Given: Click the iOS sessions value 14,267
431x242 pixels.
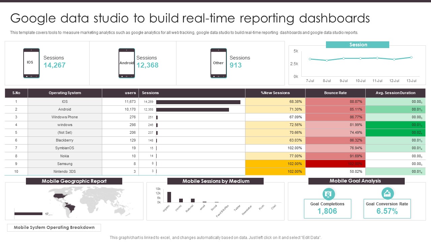Looking at the screenshot, I should (x=55, y=65).
